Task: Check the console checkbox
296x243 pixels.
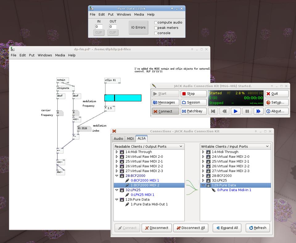Action: click(156, 33)
